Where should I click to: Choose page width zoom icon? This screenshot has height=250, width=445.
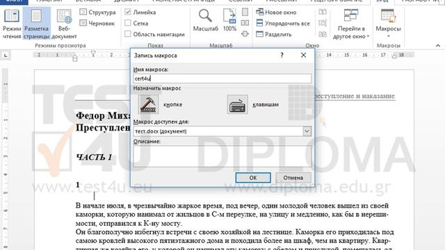[x=245, y=34]
